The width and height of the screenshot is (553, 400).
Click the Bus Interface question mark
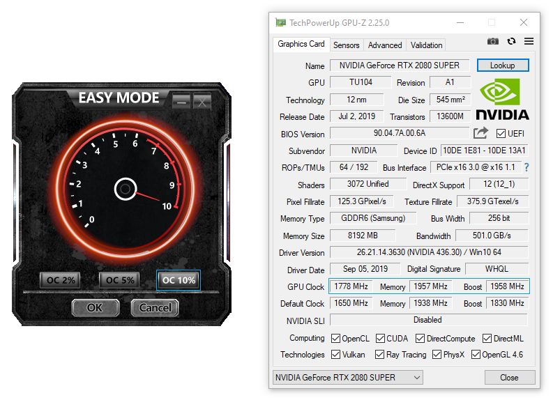pos(527,167)
